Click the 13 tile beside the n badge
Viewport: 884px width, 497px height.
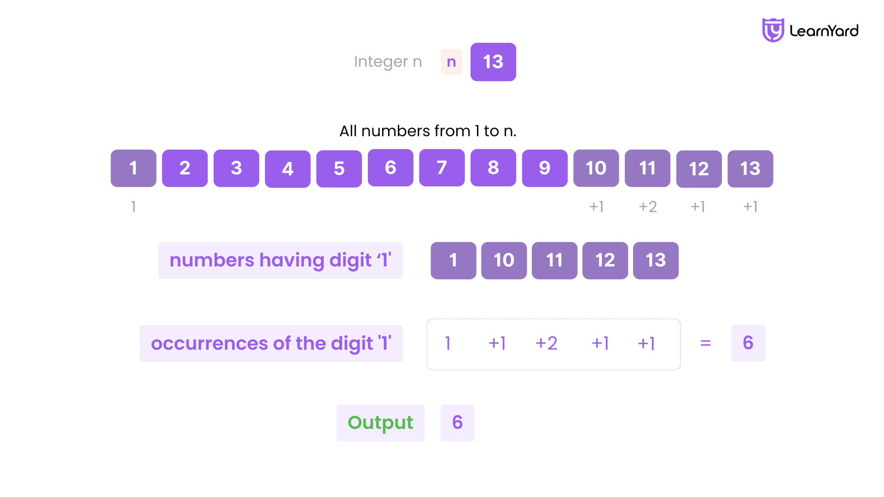[493, 62]
